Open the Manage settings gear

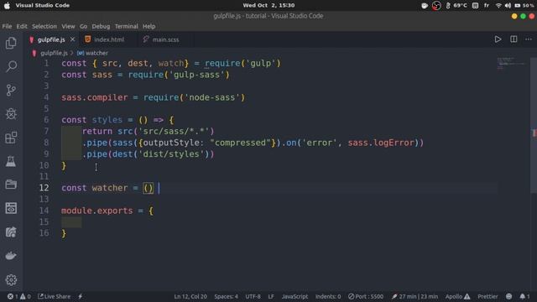pyautogui.click(x=11, y=279)
